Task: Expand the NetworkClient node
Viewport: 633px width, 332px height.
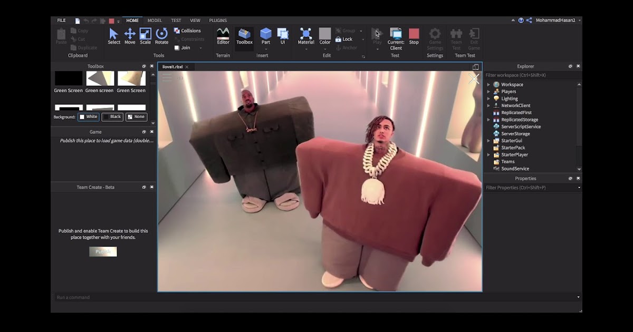Action: click(x=488, y=105)
